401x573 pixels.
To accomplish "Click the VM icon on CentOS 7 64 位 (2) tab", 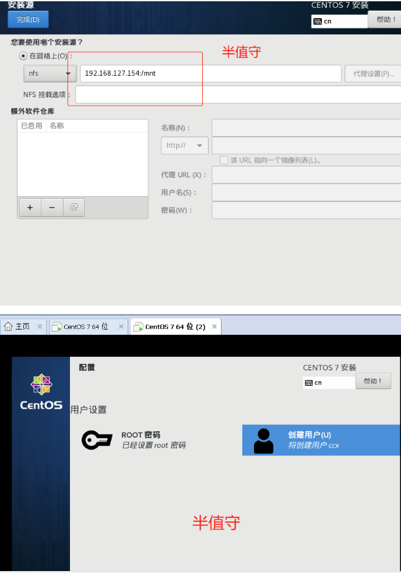I will [138, 327].
